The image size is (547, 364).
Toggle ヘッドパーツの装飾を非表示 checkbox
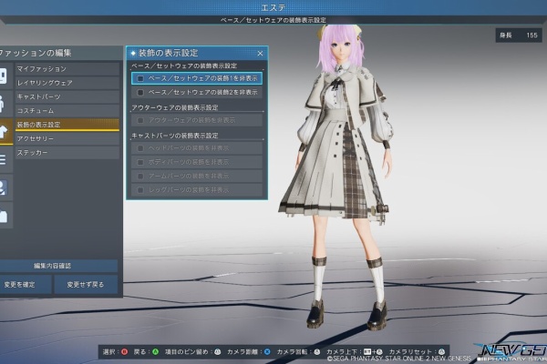(140, 148)
